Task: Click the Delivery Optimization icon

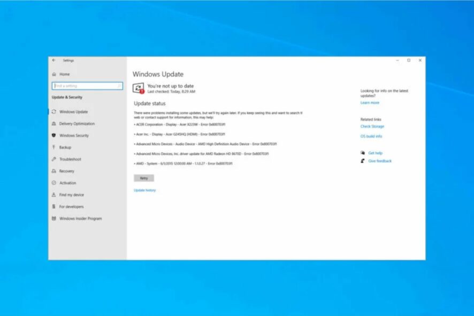Action: (x=54, y=124)
